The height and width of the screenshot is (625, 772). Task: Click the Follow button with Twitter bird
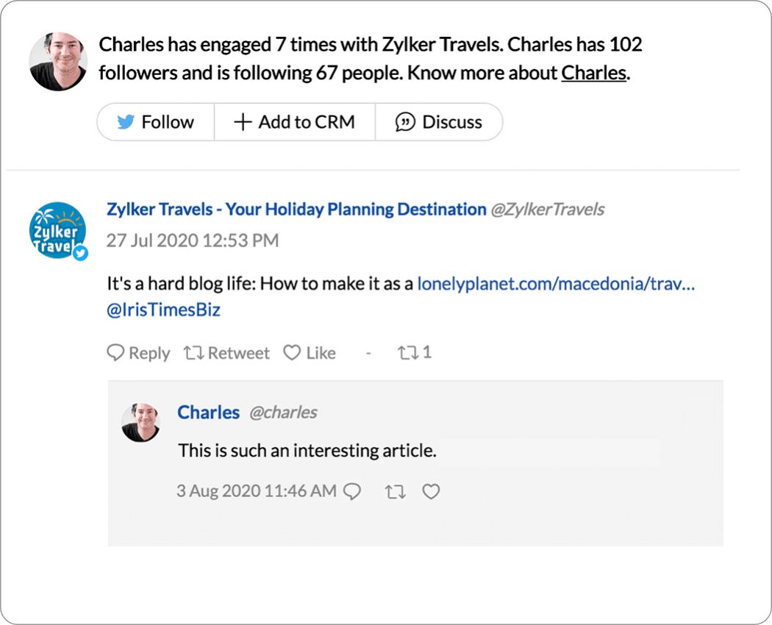[x=156, y=122]
